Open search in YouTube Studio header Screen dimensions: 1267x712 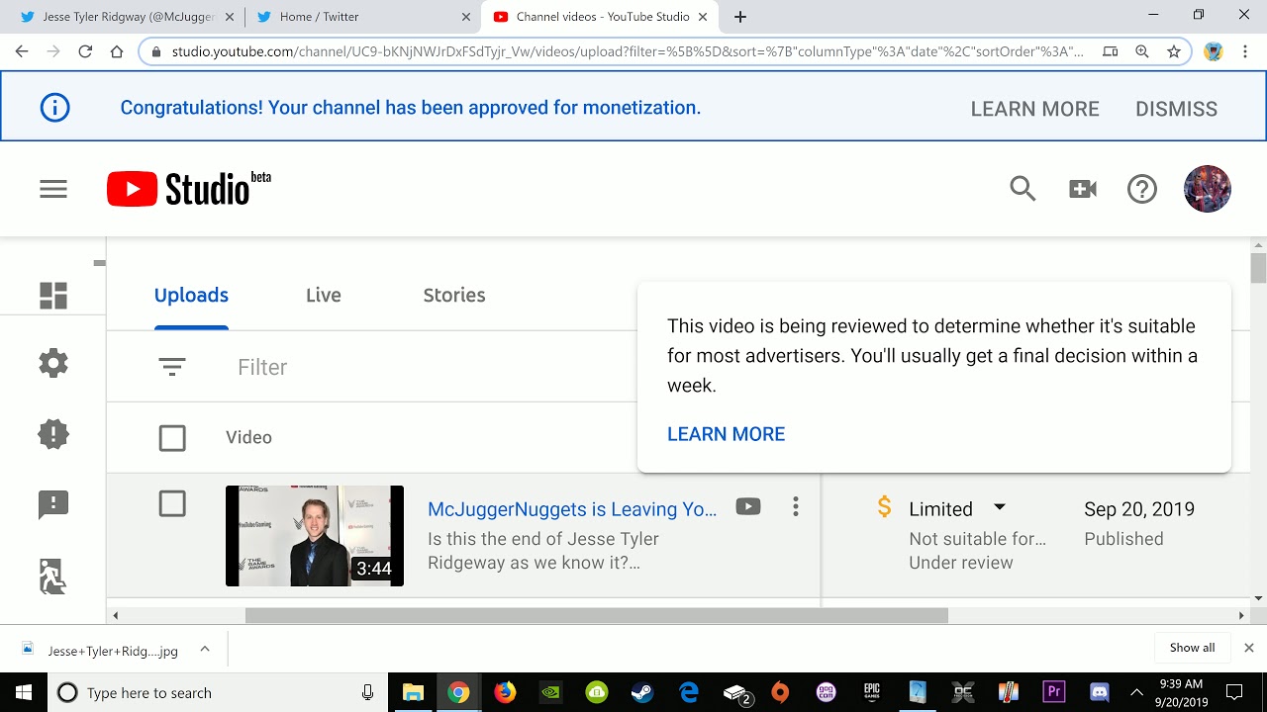click(x=1023, y=189)
